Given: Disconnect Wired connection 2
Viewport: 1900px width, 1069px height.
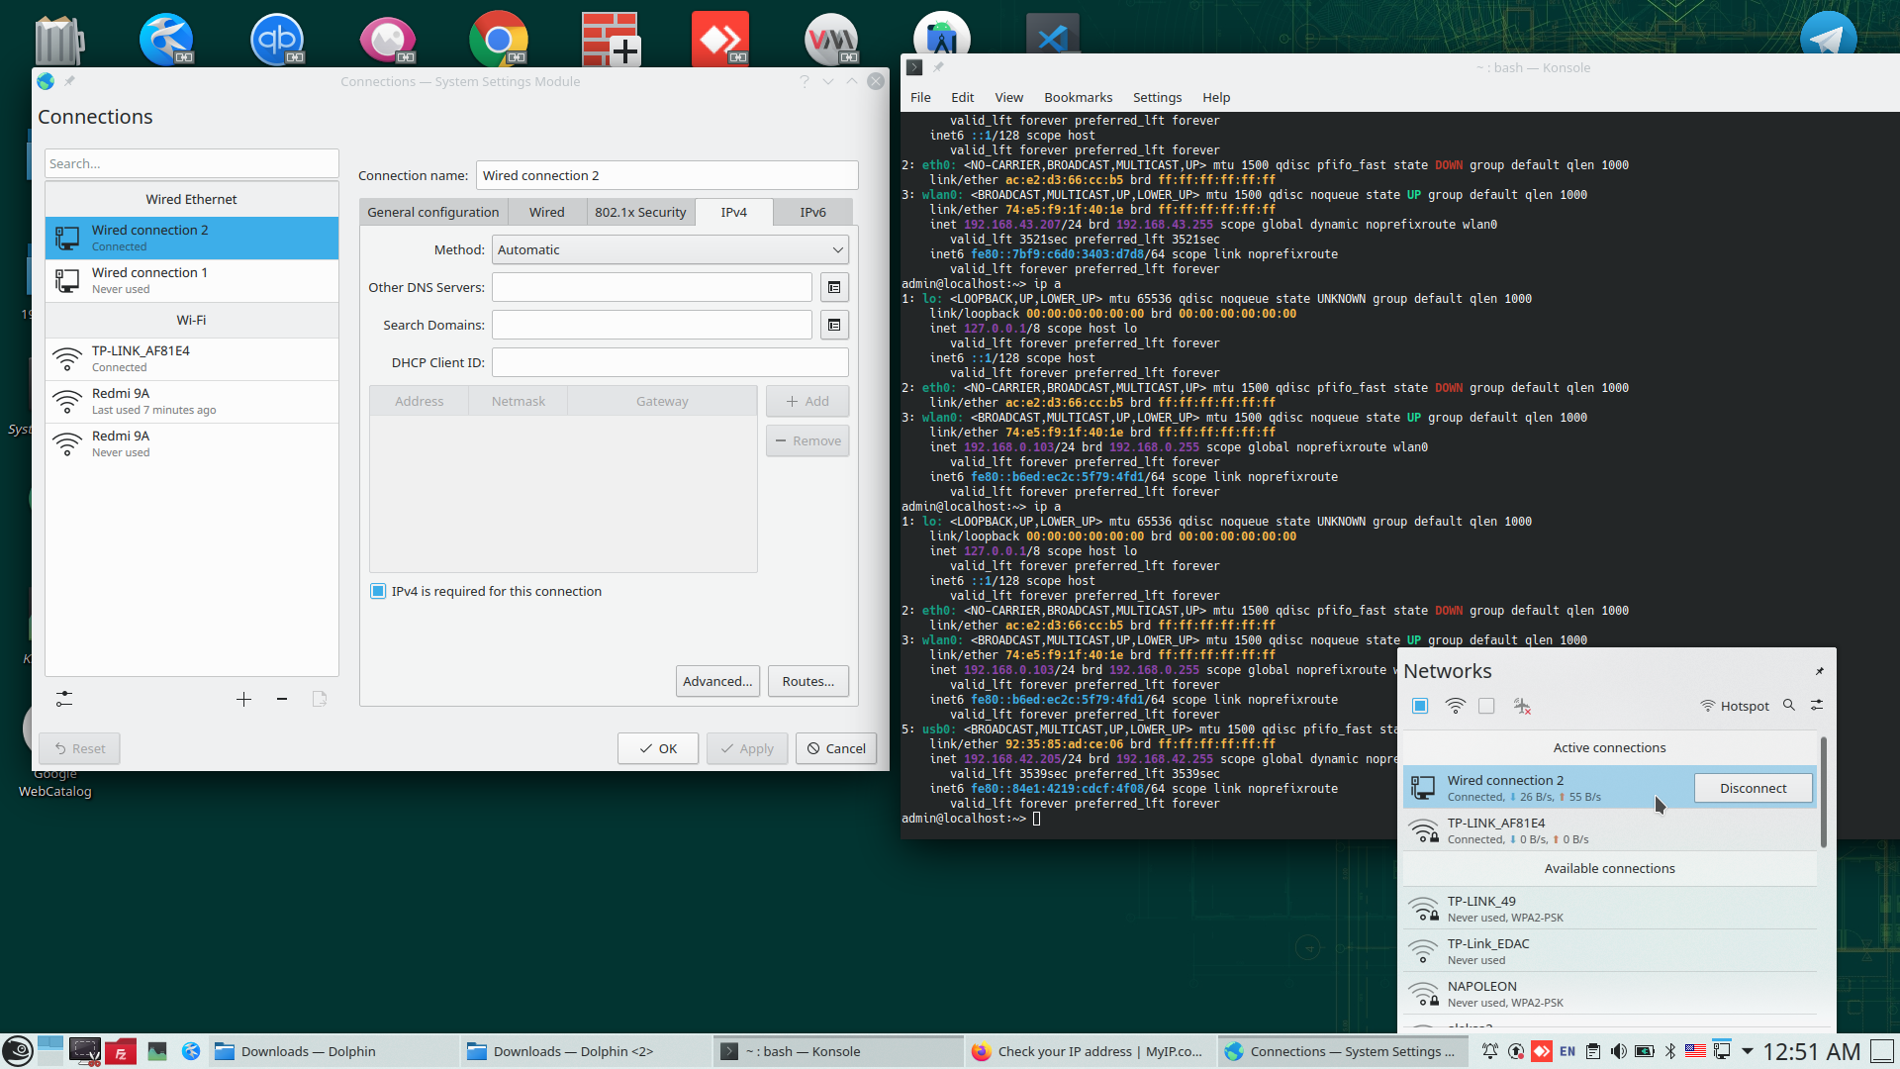Looking at the screenshot, I should (1753, 788).
